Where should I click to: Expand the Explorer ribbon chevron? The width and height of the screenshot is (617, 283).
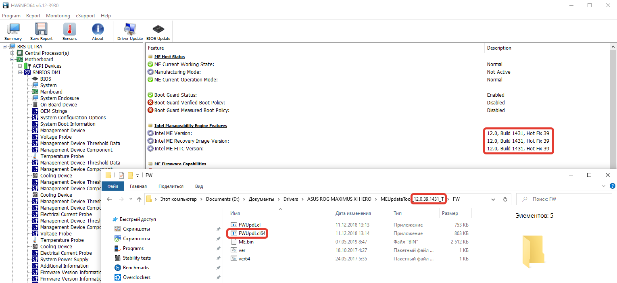tap(603, 186)
